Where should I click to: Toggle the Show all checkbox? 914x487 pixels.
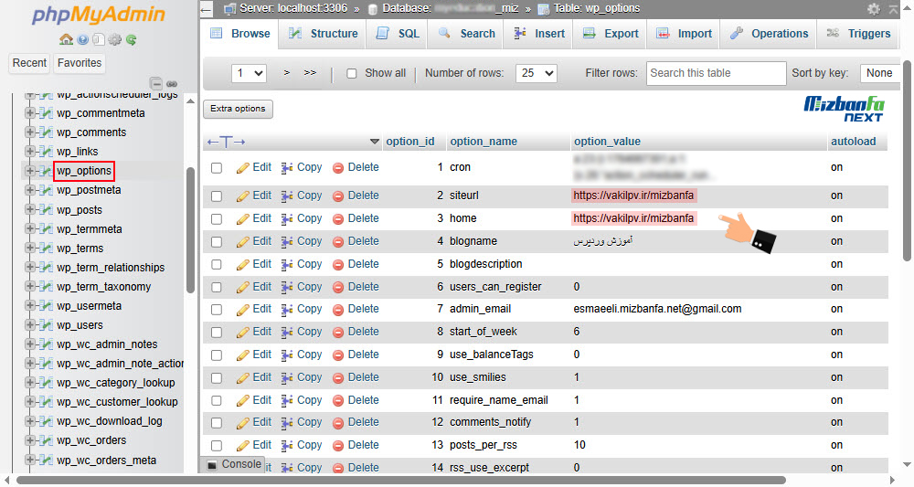pyautogui.click(x=352, y=73)
